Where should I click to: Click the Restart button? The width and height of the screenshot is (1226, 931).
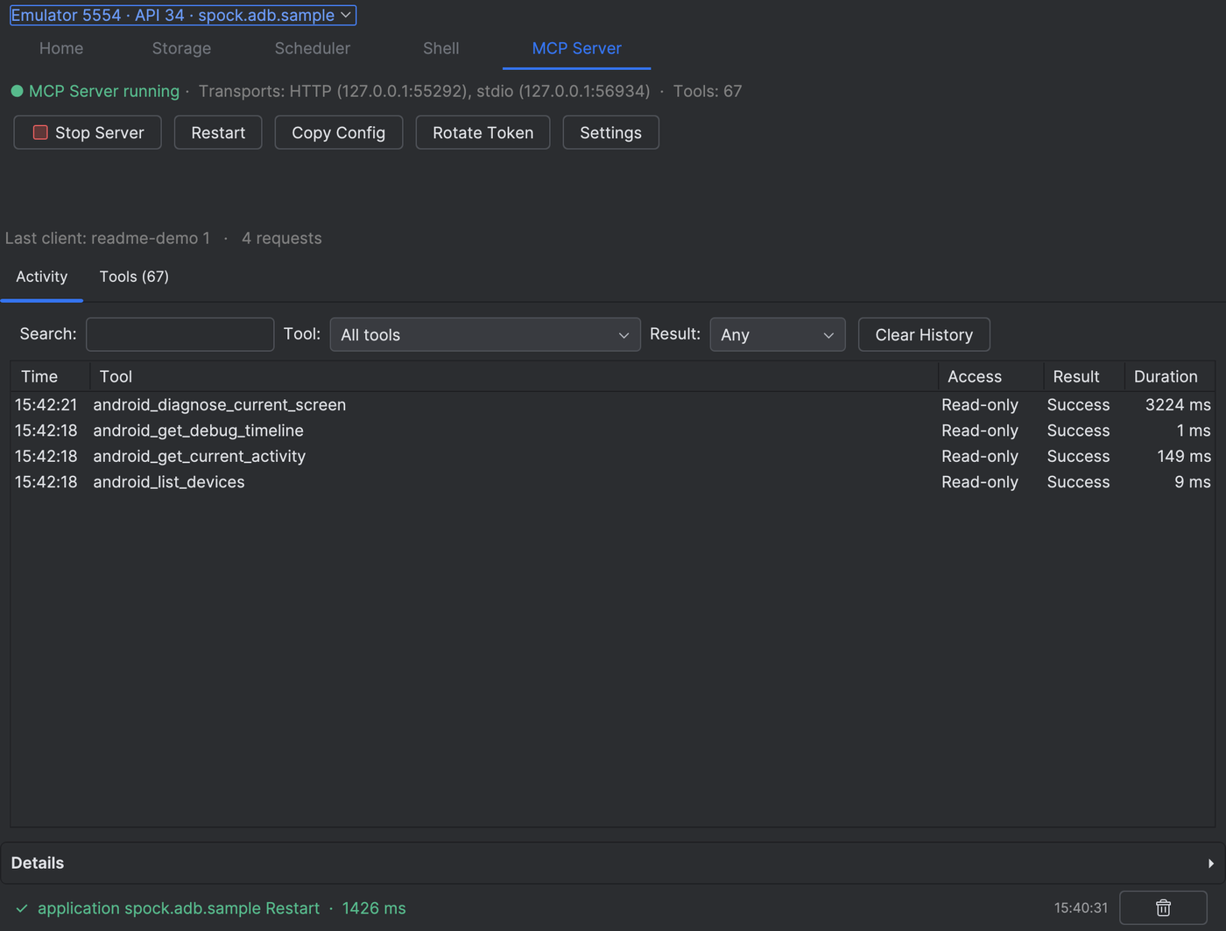point(218,132)
